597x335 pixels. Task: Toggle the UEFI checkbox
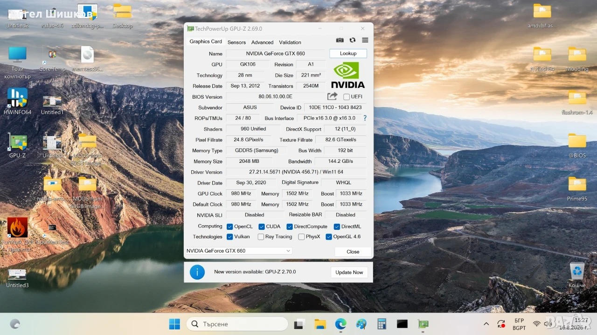click(x=347, y=97)
